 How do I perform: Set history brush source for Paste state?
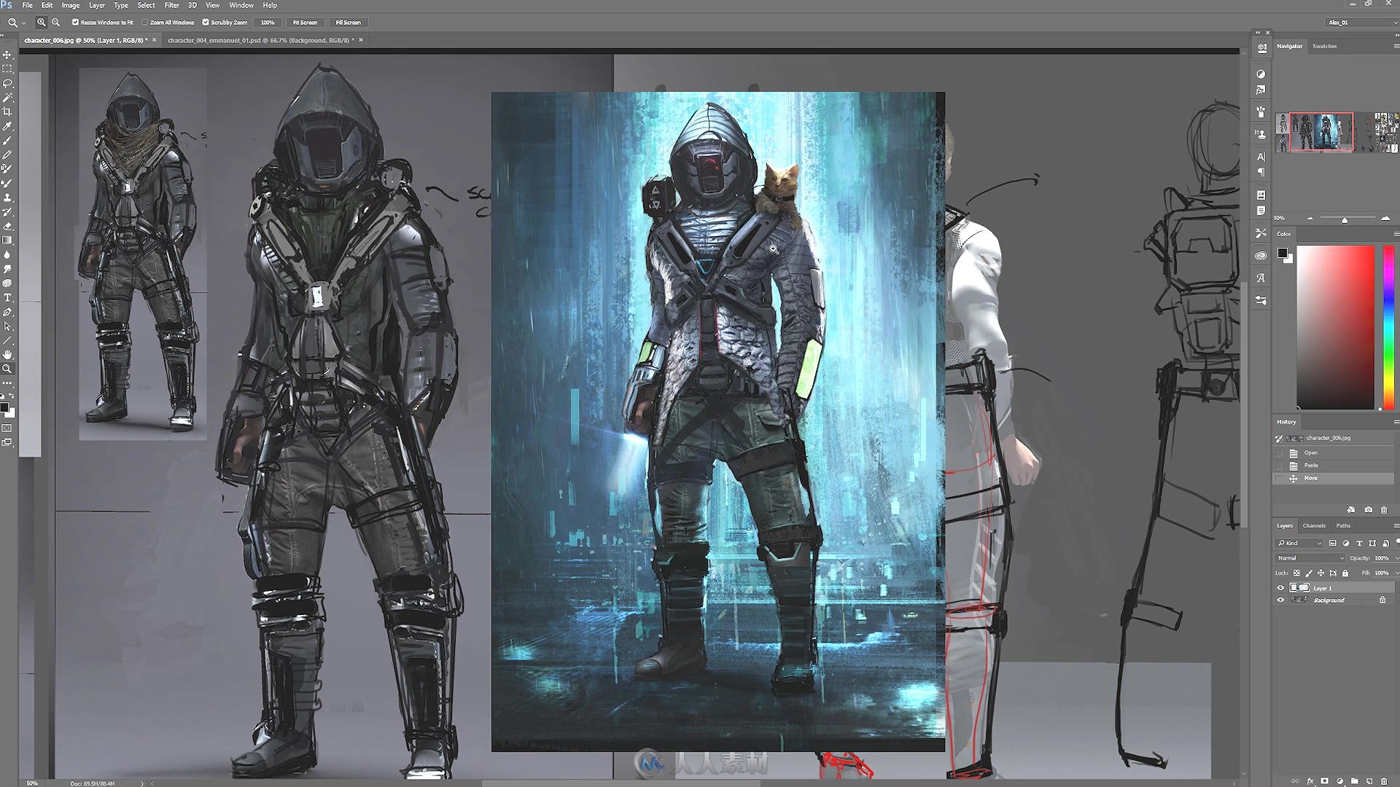(1278, 465)
